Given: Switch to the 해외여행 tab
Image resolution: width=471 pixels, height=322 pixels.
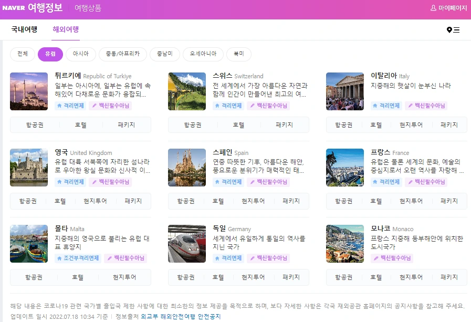Looking at the screenshot, I should 66,29.
